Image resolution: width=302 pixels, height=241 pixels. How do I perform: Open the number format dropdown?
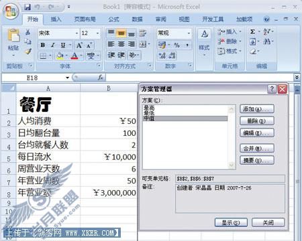pyautogui.click(x=189, y=33)
